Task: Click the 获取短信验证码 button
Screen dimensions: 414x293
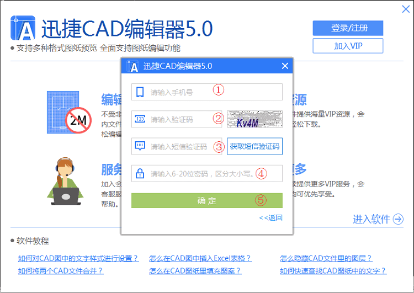Action: (x=254, y=146)
